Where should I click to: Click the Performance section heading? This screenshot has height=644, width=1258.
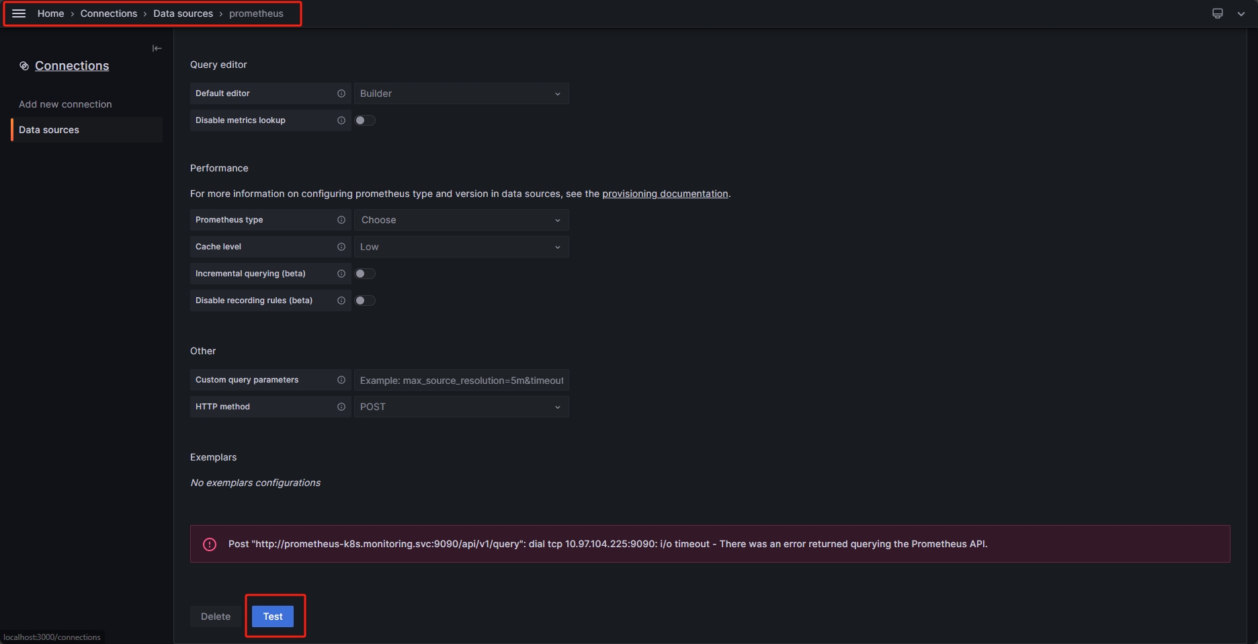[x=219, y=168]
